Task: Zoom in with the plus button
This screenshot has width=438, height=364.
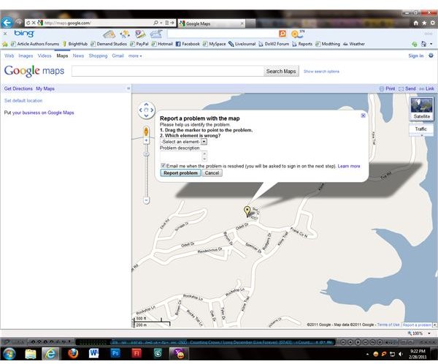Action: point(146,140)
